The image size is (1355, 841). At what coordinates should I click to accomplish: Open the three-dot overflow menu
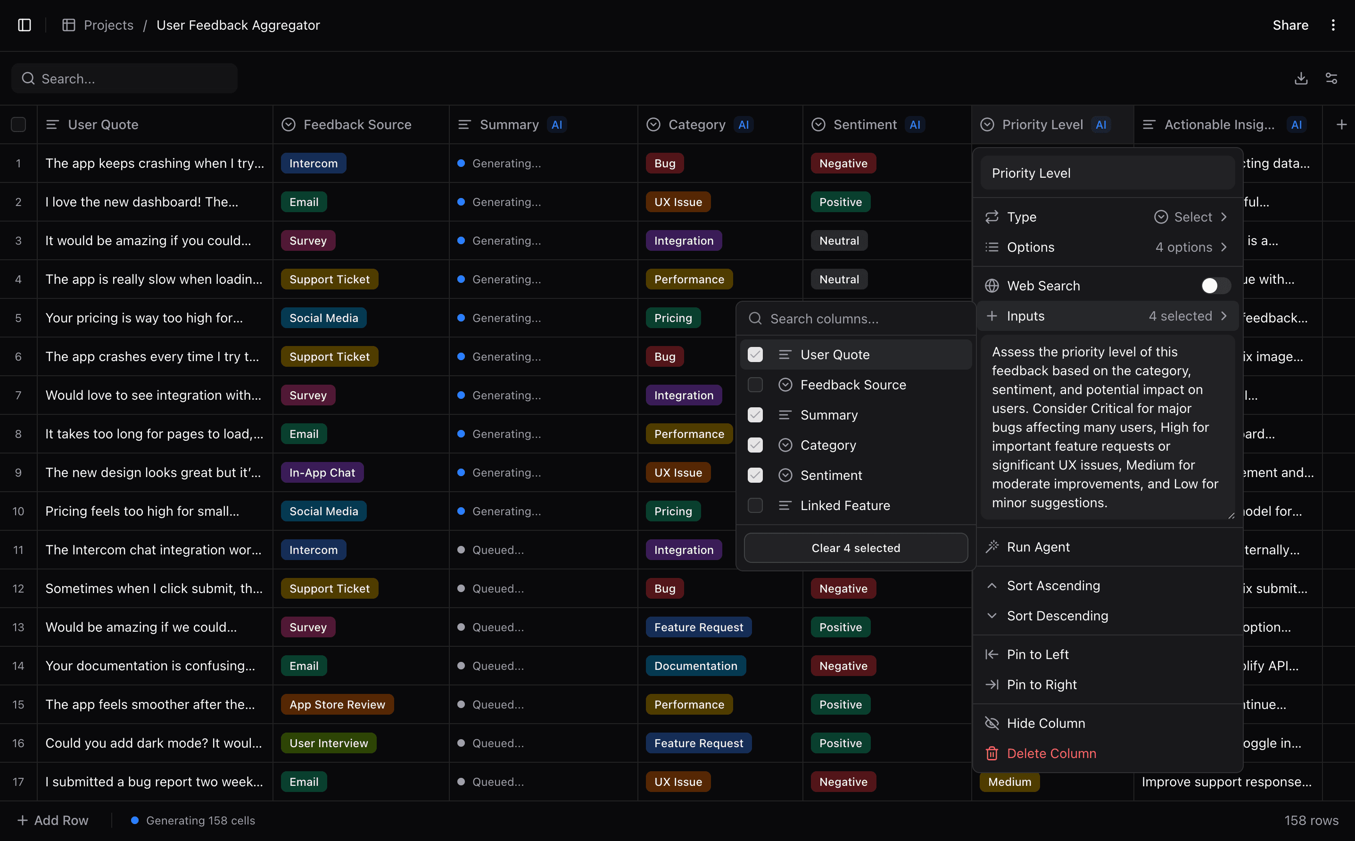coord(1333,25)
